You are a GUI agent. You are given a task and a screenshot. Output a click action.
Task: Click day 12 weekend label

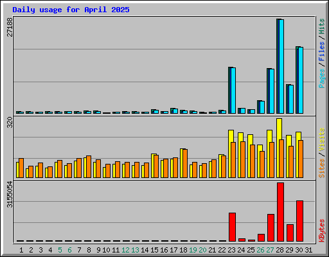pos(125,250)
